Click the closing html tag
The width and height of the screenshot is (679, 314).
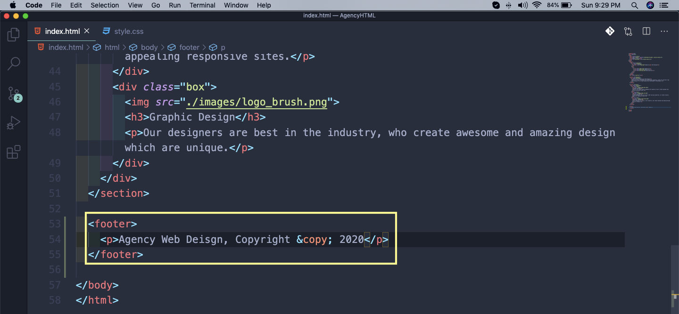(x=97, y=300)
